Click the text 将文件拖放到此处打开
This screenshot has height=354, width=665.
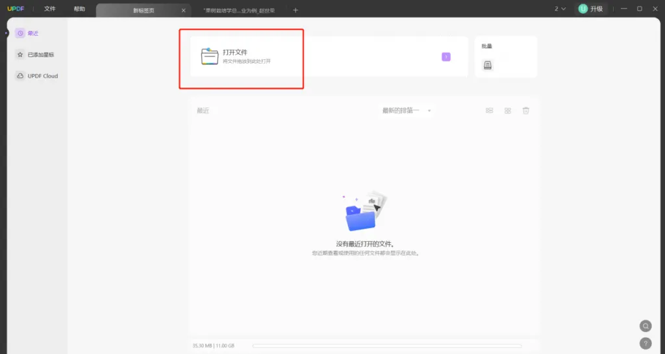(x=247, y=62)
